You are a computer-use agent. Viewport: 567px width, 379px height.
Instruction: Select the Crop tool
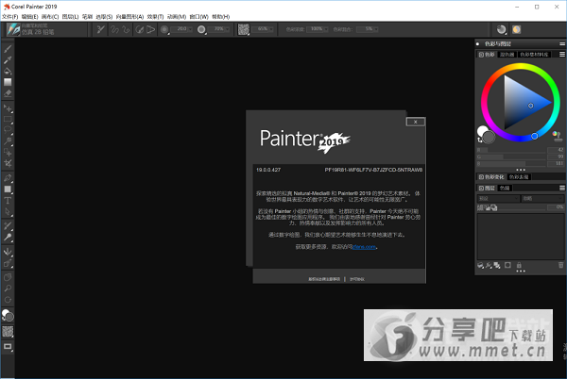pyautogui.click(x=8, y=163)
